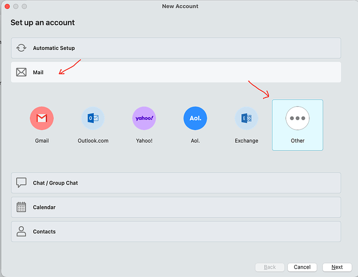The height and width of the screenshot is (277, 358).
Task: Expand the Automatic Setup section
Action: tap(176, 48)
